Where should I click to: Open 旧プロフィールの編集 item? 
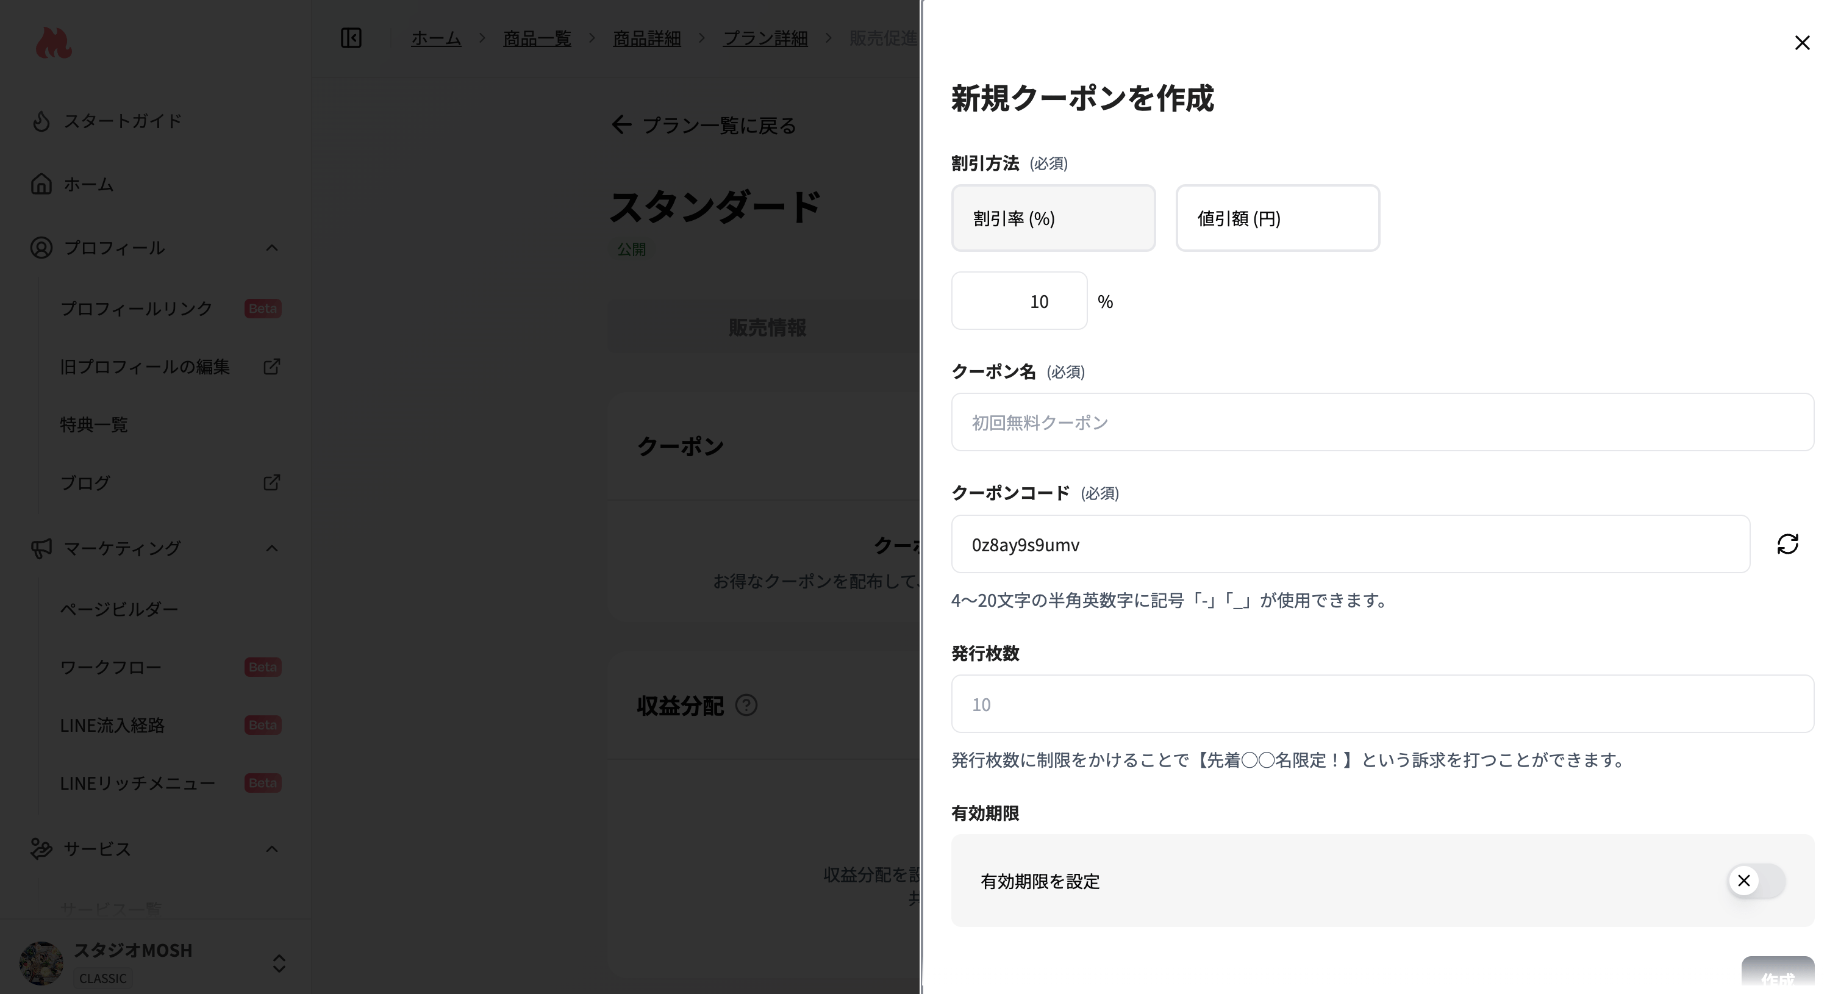pos(145,367)
